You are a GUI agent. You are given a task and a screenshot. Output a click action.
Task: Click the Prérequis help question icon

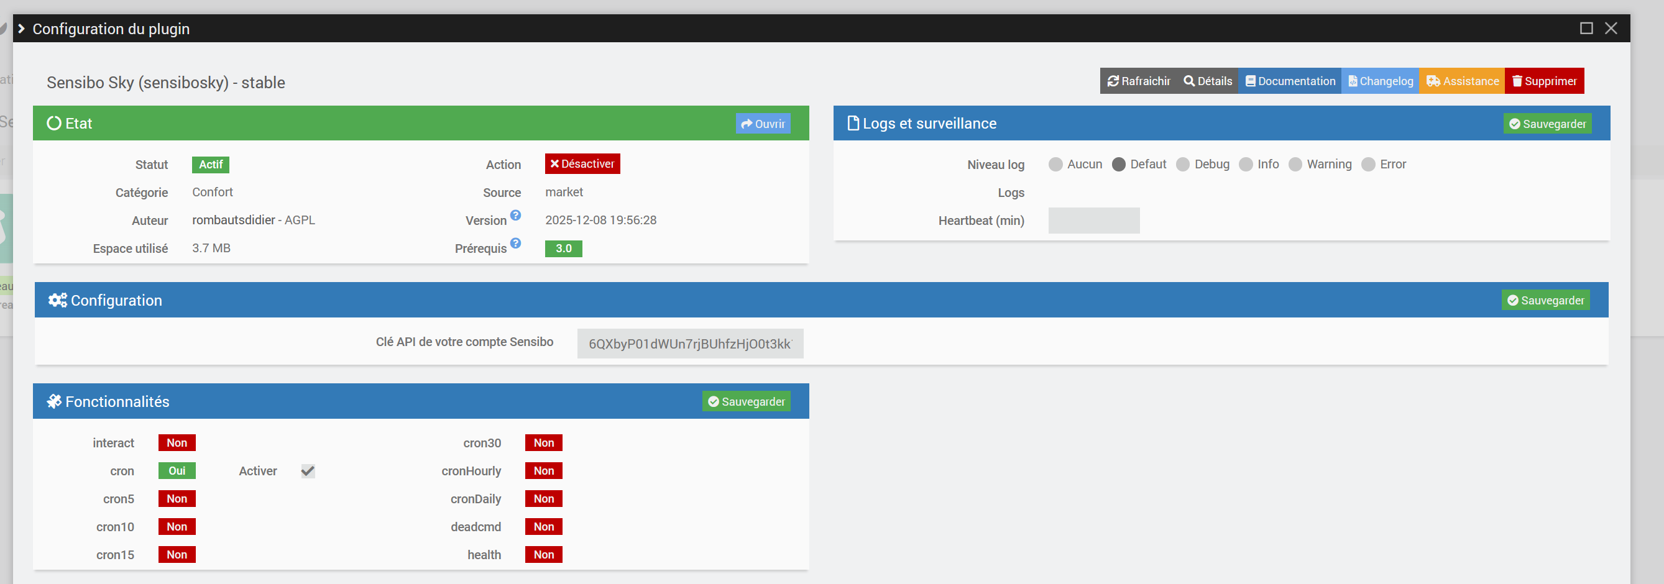pos(515,244)
